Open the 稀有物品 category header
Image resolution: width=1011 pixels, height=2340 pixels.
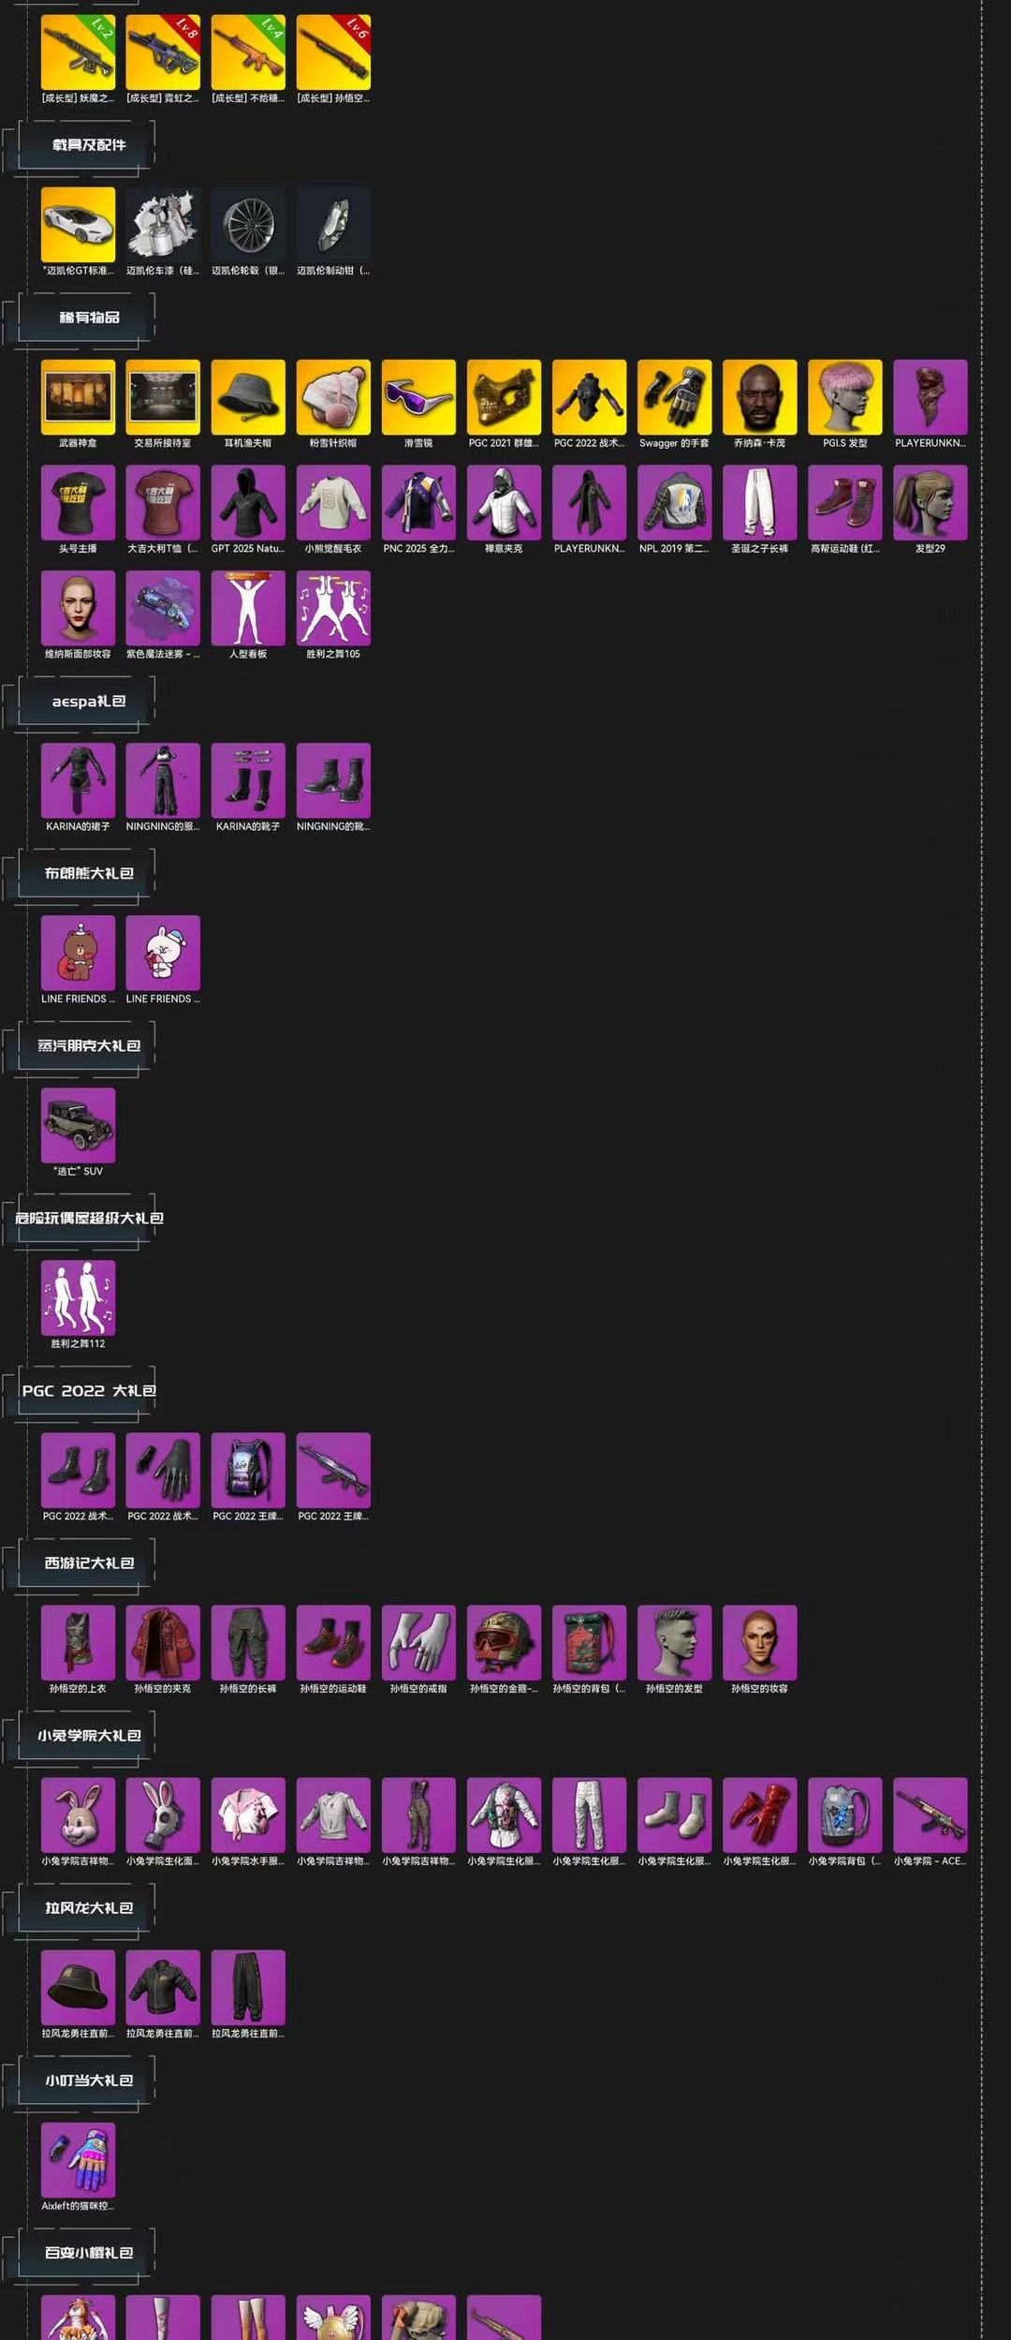(89, 317)
